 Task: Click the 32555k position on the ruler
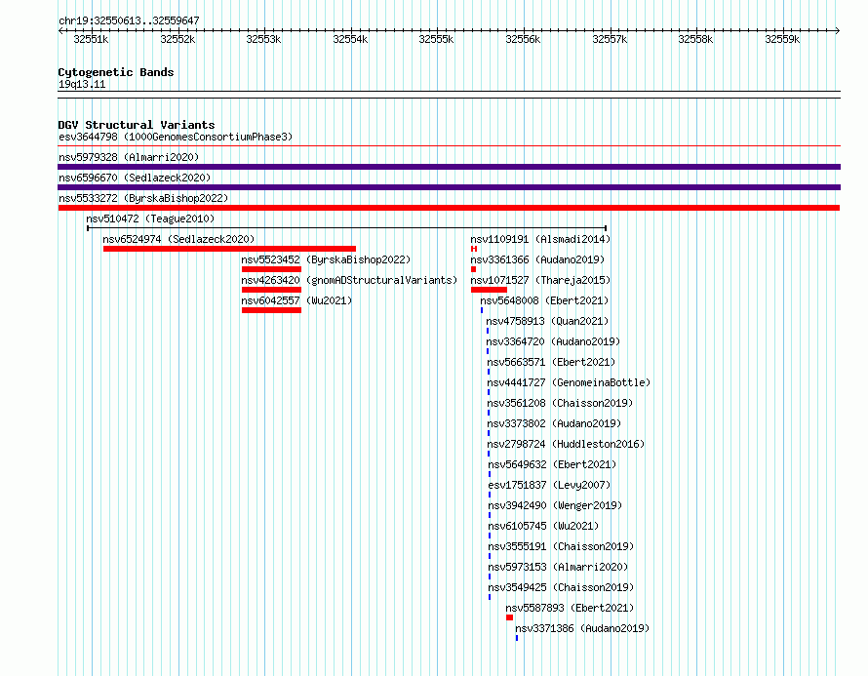click(436, 39)
